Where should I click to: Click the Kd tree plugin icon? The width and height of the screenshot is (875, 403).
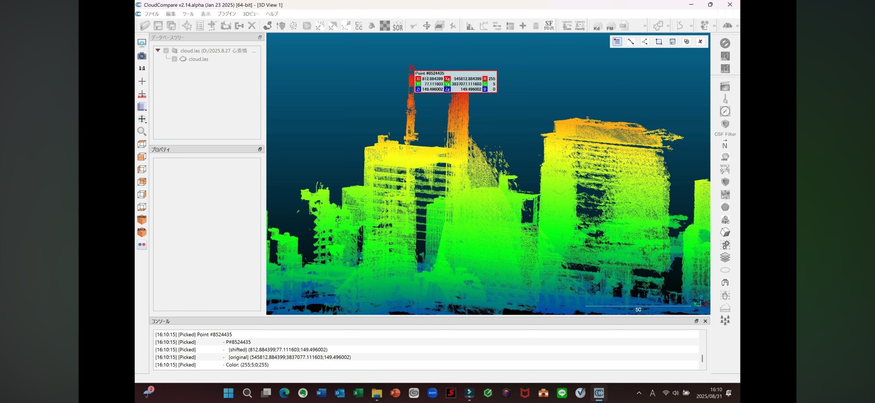[x=597, y=26]
